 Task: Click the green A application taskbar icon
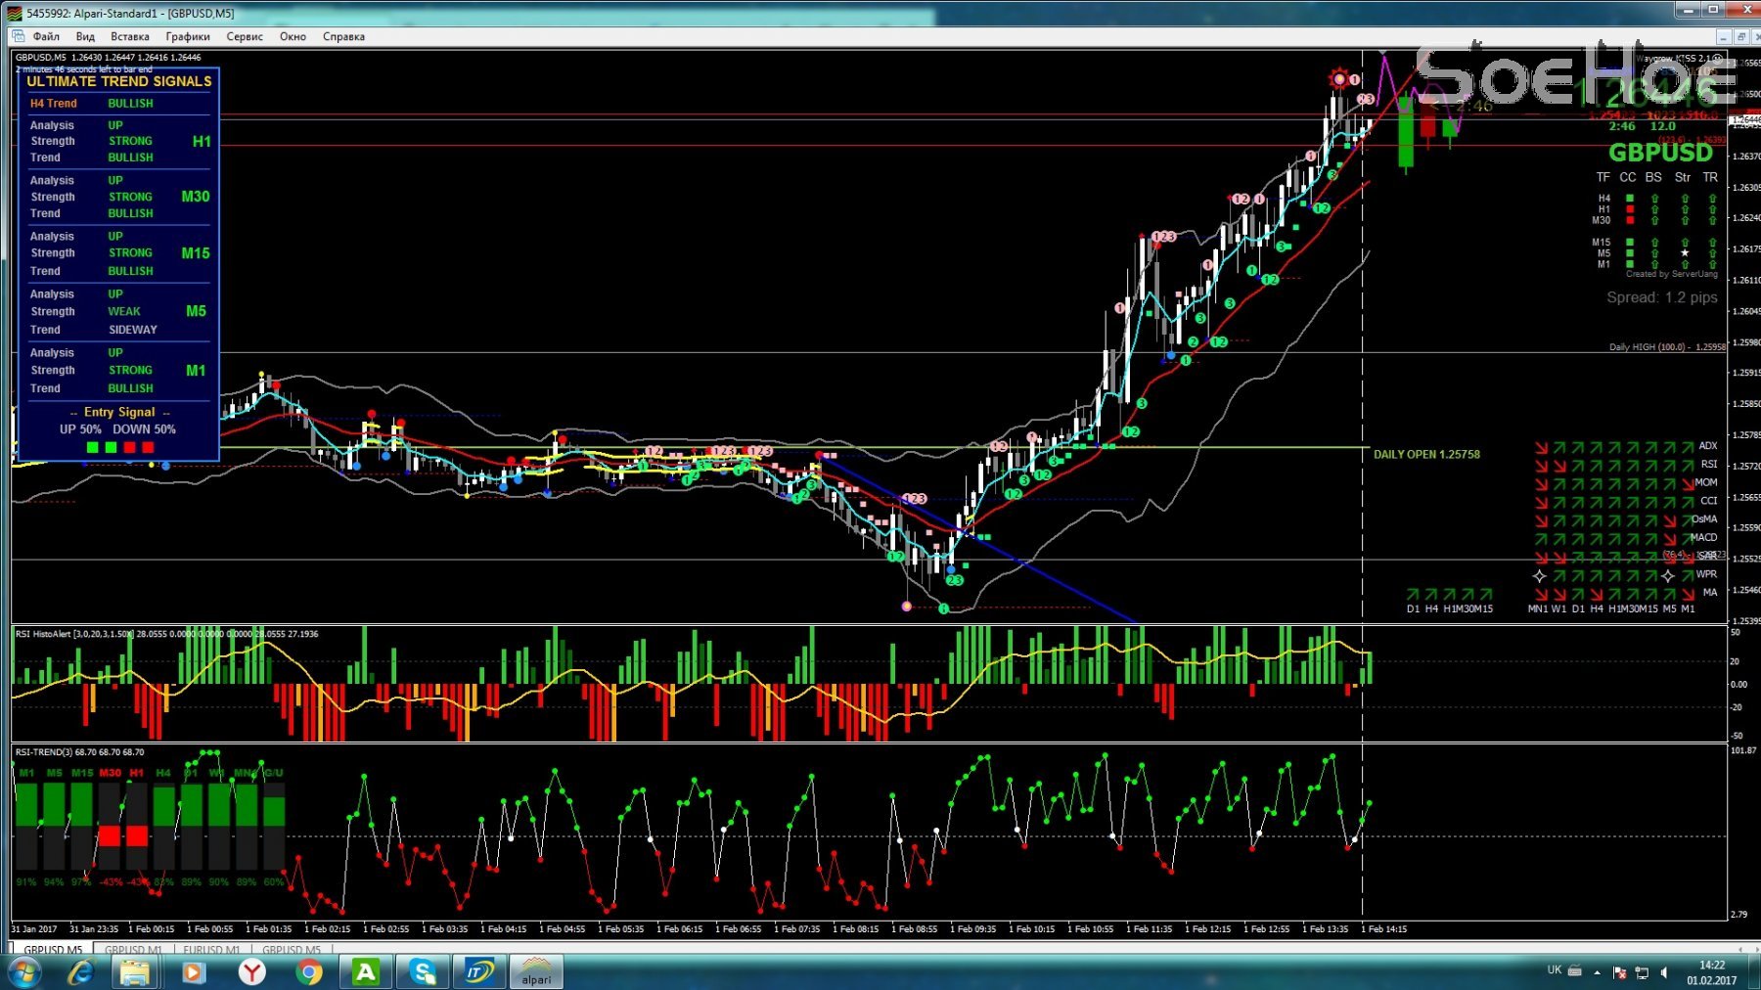coord(366,971)
